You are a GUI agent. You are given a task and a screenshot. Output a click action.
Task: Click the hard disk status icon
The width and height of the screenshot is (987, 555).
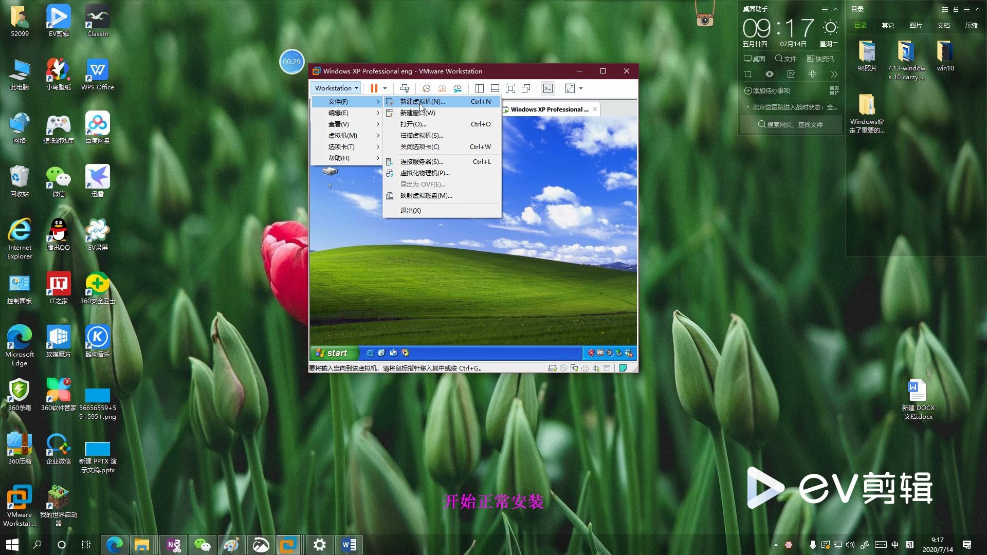pos(553,368)
